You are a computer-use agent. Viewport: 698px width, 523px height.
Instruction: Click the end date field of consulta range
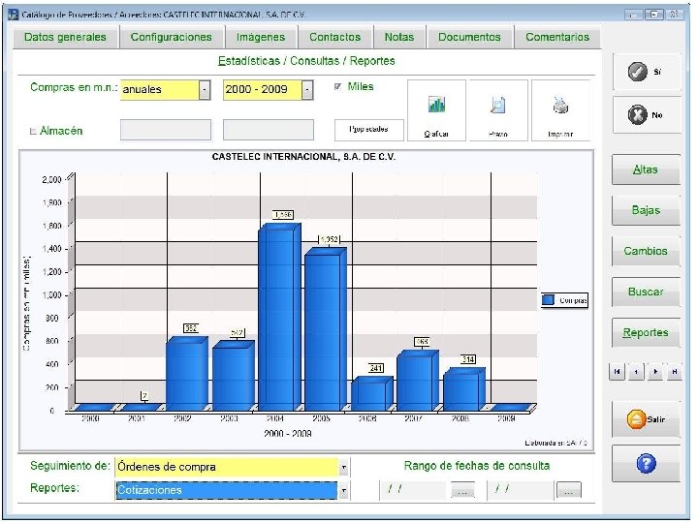[x=521, y=490]
